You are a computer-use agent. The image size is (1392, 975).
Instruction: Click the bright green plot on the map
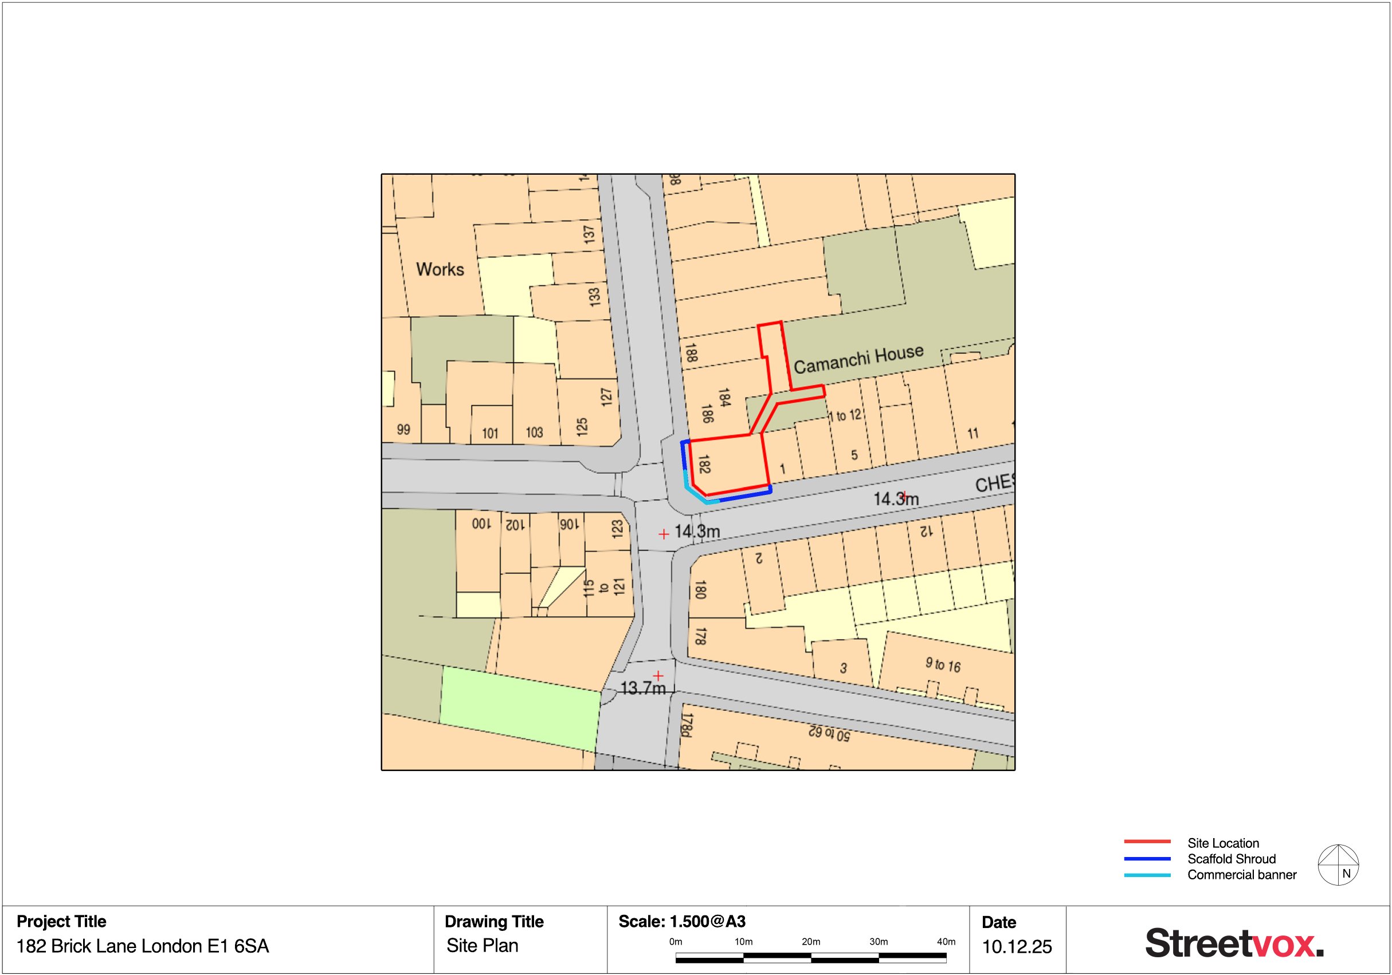click(519, 708)
